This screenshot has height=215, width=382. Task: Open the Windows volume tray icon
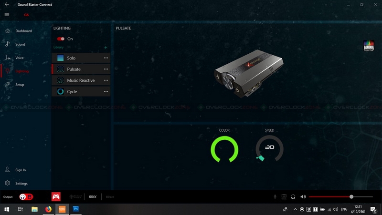click(336, 209)
